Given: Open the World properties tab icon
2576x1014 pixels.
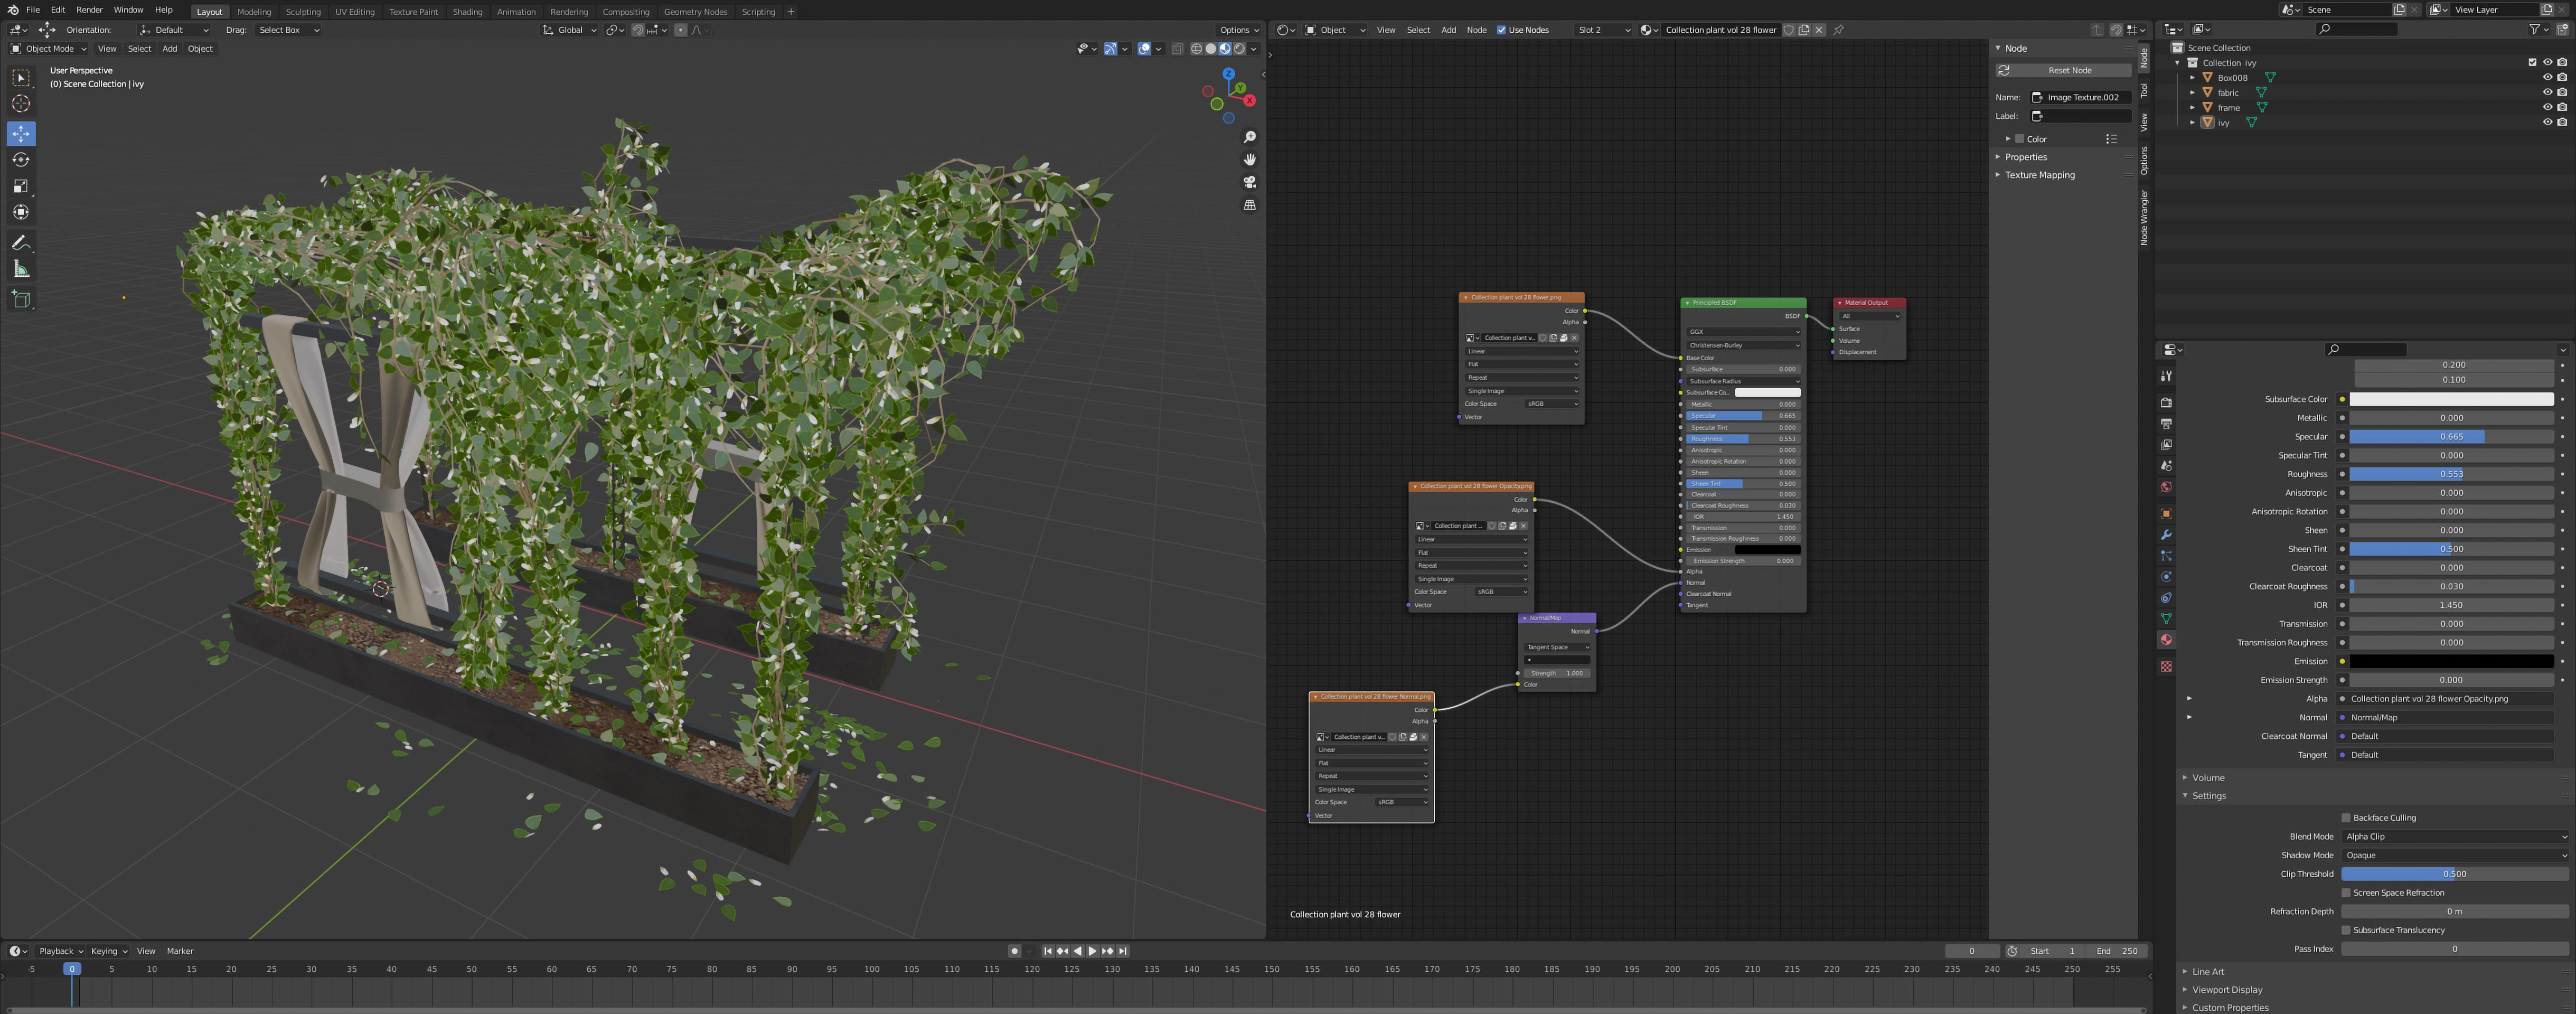Looking at the screenshot, I should pyautogui.click(x=2166, y=487).
